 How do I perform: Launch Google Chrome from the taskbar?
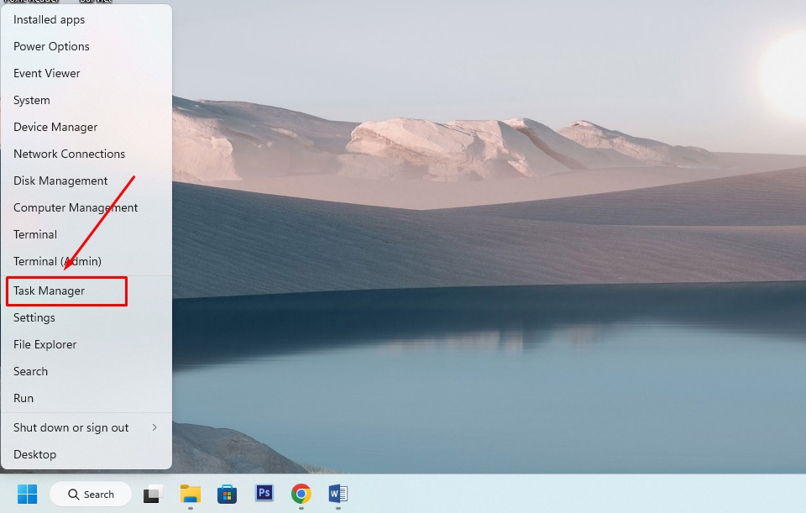(301, 495)
